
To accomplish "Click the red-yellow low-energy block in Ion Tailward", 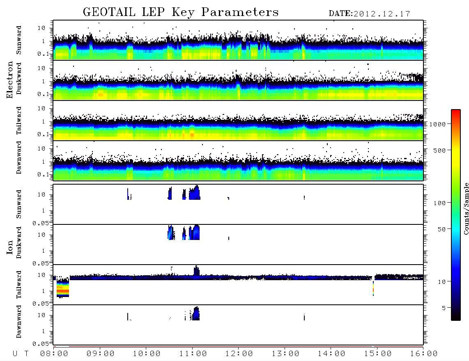I will [63, 289].
